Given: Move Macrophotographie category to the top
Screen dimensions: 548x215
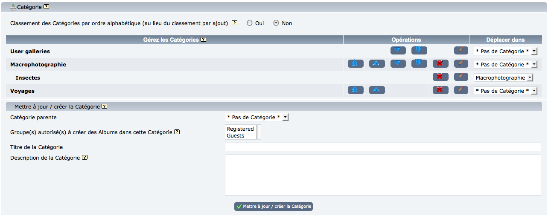Looking at the screenshot, I should [356, 64].
